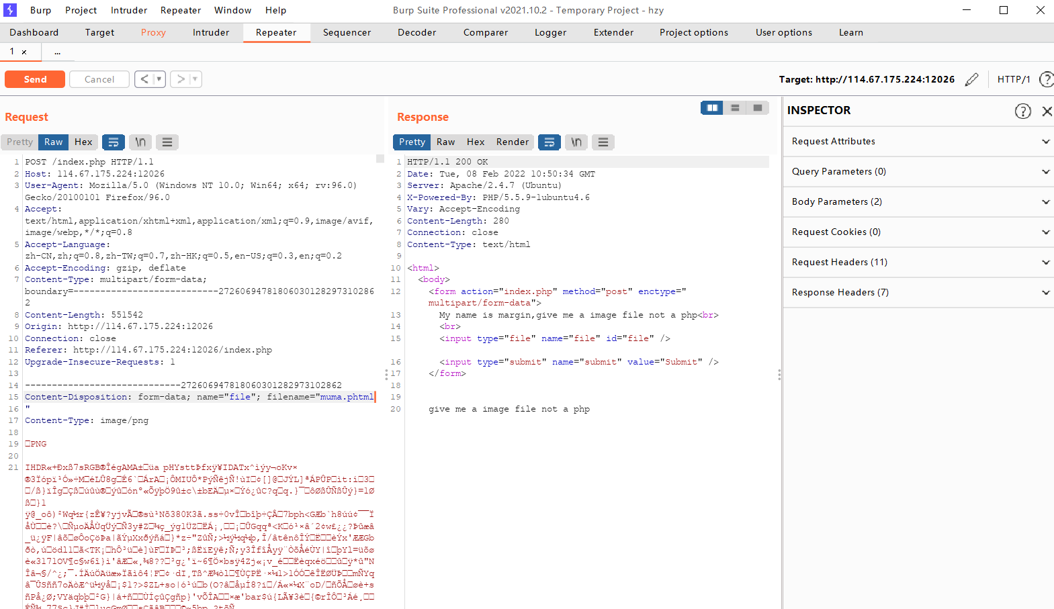
Task: Switch to combined tabbed layout view
Action: [x=758, y=108]
